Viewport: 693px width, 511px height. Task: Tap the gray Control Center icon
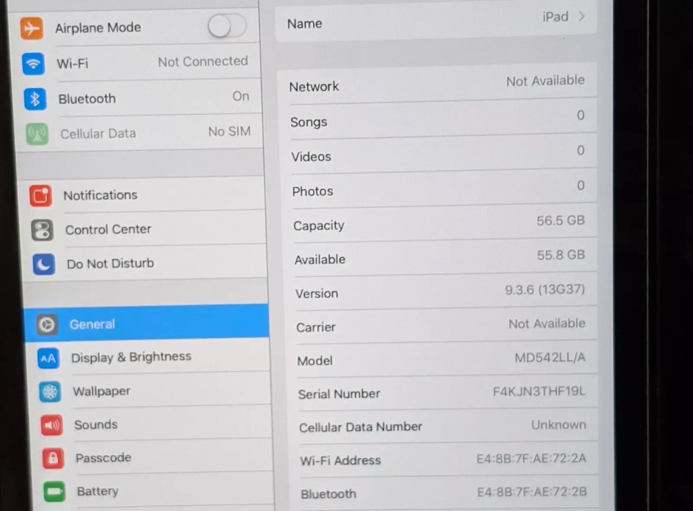42,230
